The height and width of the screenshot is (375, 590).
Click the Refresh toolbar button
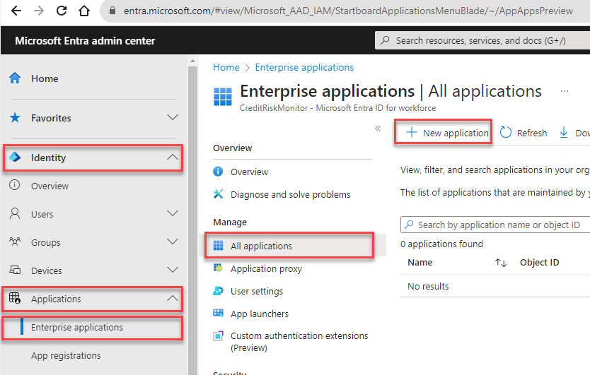coord(524,133)
